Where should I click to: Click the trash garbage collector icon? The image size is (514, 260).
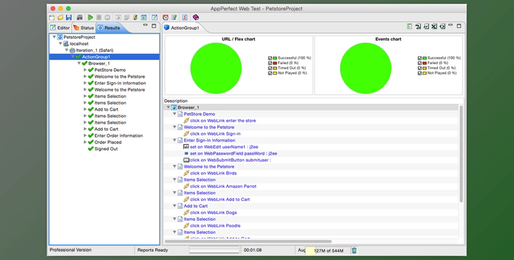coord(354,250)
